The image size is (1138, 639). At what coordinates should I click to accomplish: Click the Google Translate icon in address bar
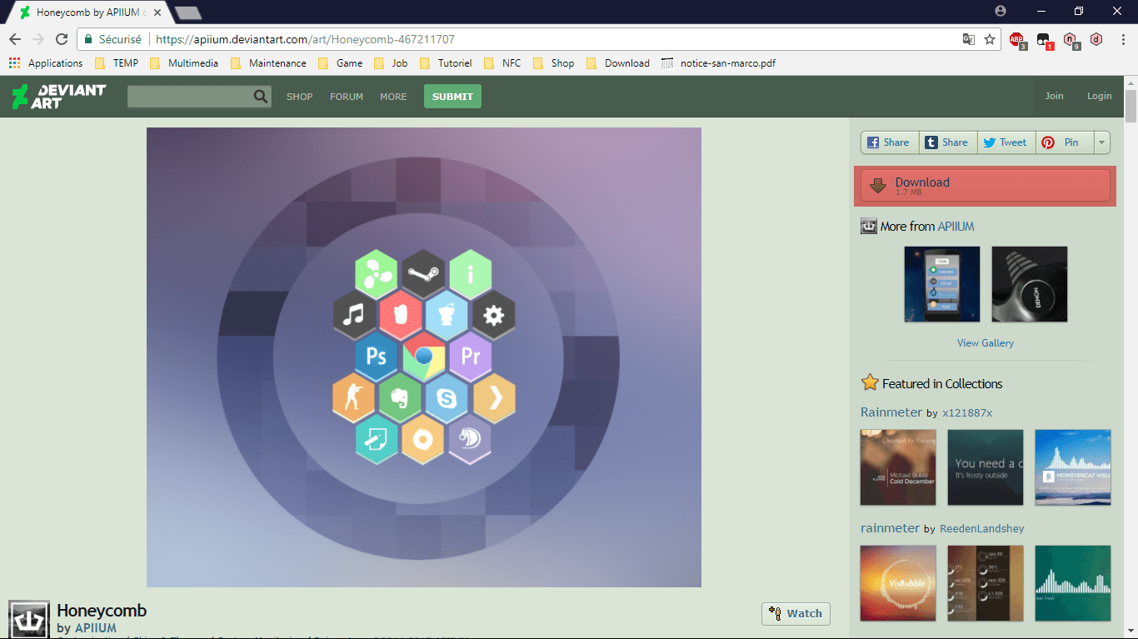pos(968,39)
